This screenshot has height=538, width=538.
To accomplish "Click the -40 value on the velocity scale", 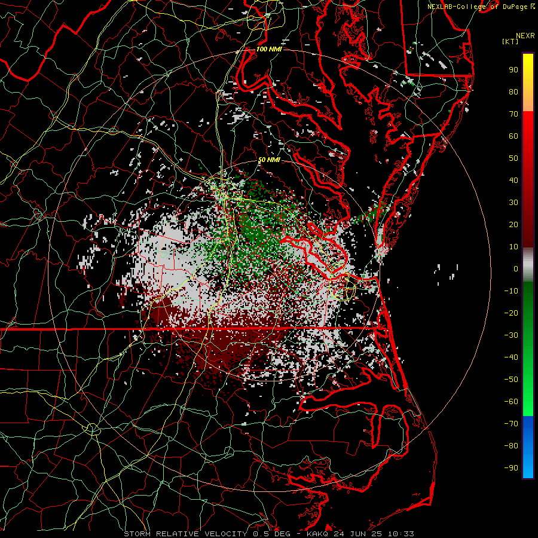I will point(511,357).
